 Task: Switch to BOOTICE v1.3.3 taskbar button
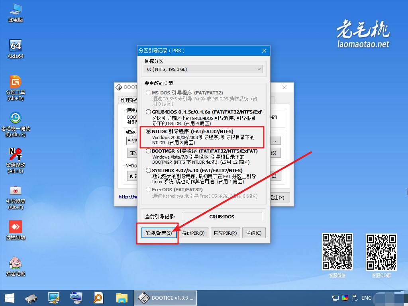coord(165,298)
